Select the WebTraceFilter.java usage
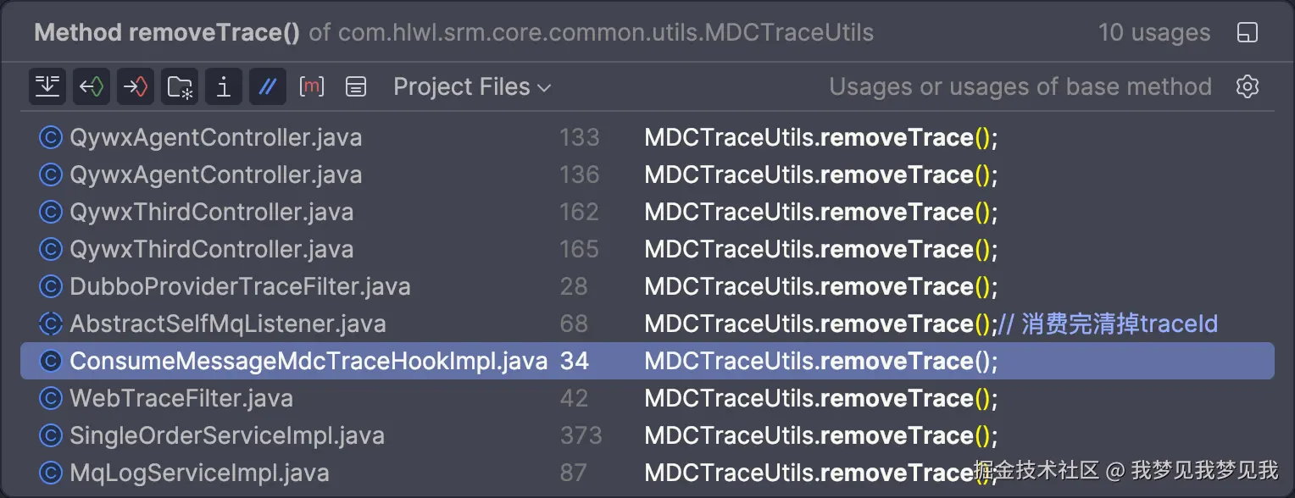This screenshot has width=1295, height=498. coord(647,398)
